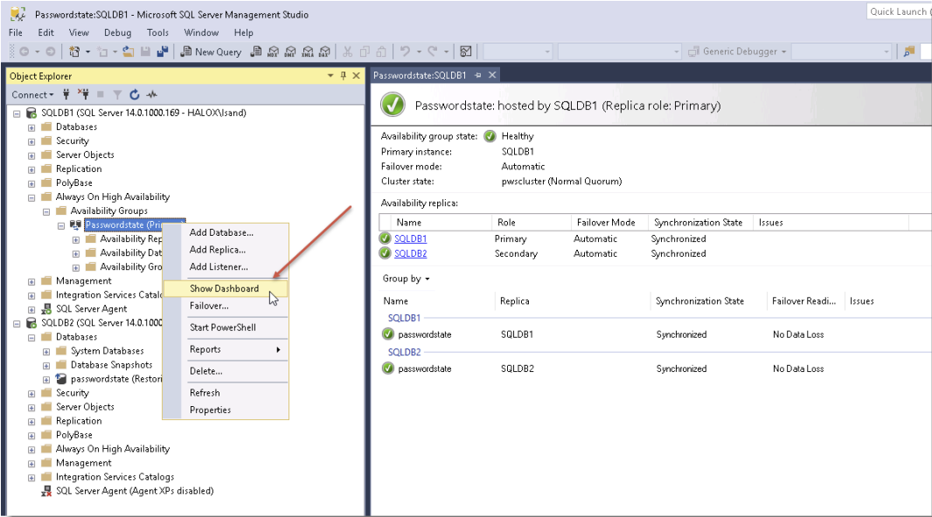Click the DMX query icon
Viewport: 932px width, 517px height.
click(290, 52)
